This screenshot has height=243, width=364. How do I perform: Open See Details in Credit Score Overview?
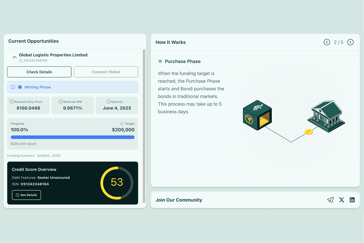(26, 195)
